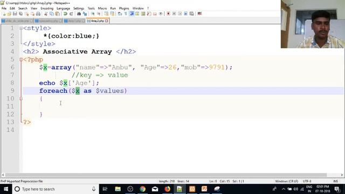Click the taskbar search box
The image size is (345, 194).
[x=55, y=189]
